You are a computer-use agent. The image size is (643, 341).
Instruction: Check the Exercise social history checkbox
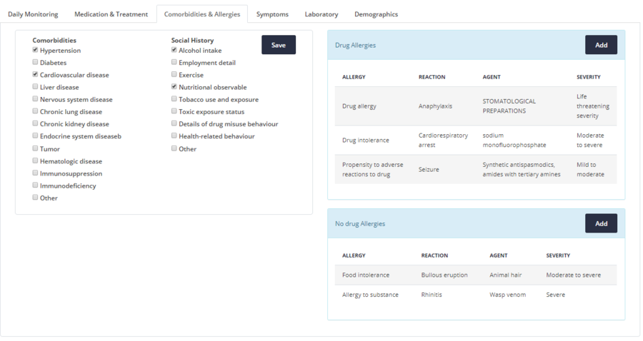[x=174, y=75]
